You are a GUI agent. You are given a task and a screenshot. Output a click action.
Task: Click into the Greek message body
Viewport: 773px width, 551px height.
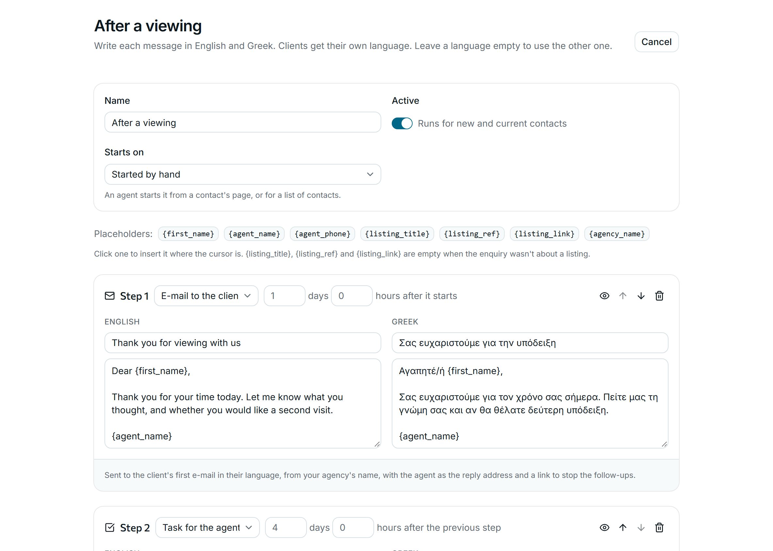coord(530,403)
